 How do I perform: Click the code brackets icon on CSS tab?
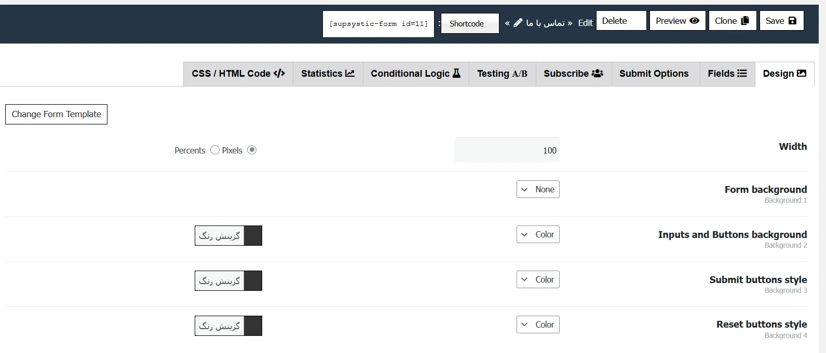(x=279, y=74)
